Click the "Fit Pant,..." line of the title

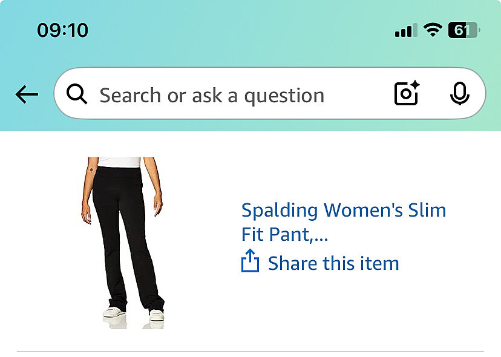click(284, 234)
